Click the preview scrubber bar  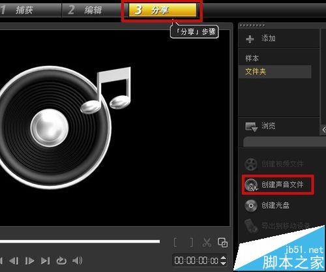pos(80,241)
